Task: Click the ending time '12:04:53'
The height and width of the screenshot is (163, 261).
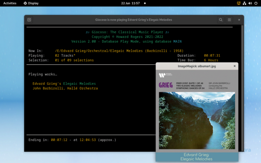Action: pos(87,140)
